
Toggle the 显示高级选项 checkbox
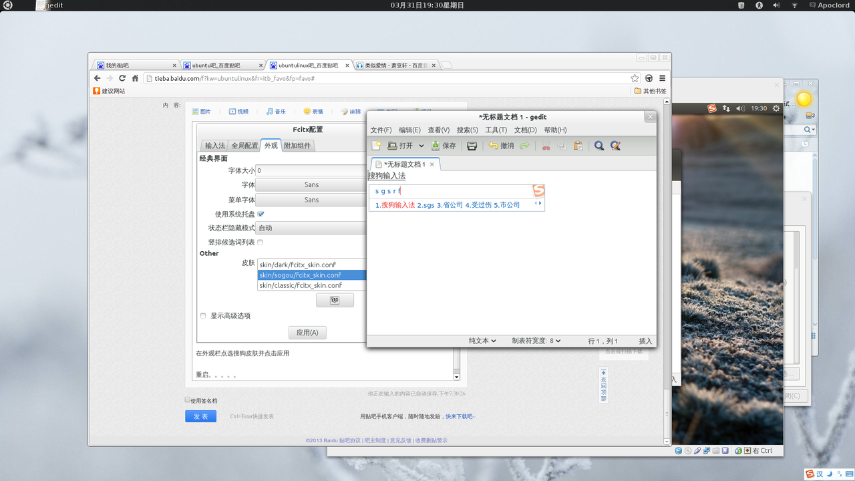point(203,315)
